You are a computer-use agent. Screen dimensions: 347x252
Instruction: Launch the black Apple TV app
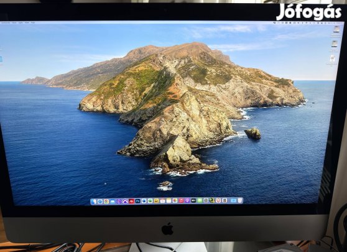193,200
